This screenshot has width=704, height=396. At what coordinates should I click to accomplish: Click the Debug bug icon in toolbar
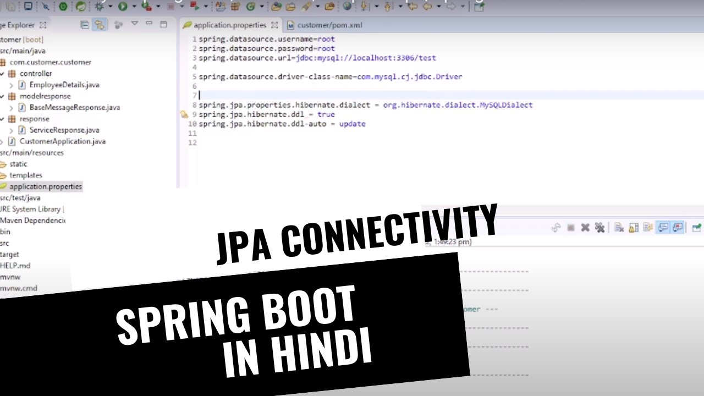pos(100,6)
